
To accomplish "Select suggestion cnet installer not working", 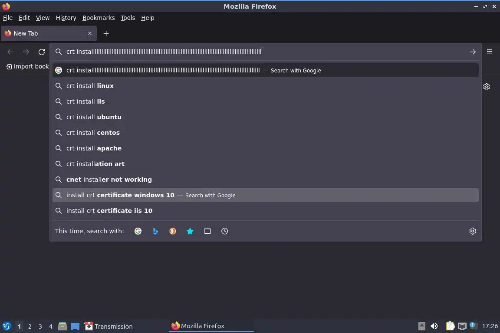I will [265, 180].
